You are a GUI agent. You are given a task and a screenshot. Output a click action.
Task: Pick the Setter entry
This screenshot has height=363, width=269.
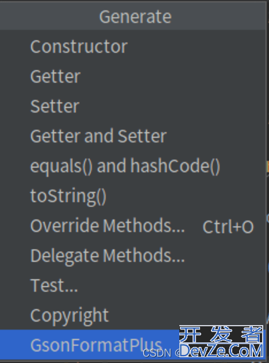133,106
